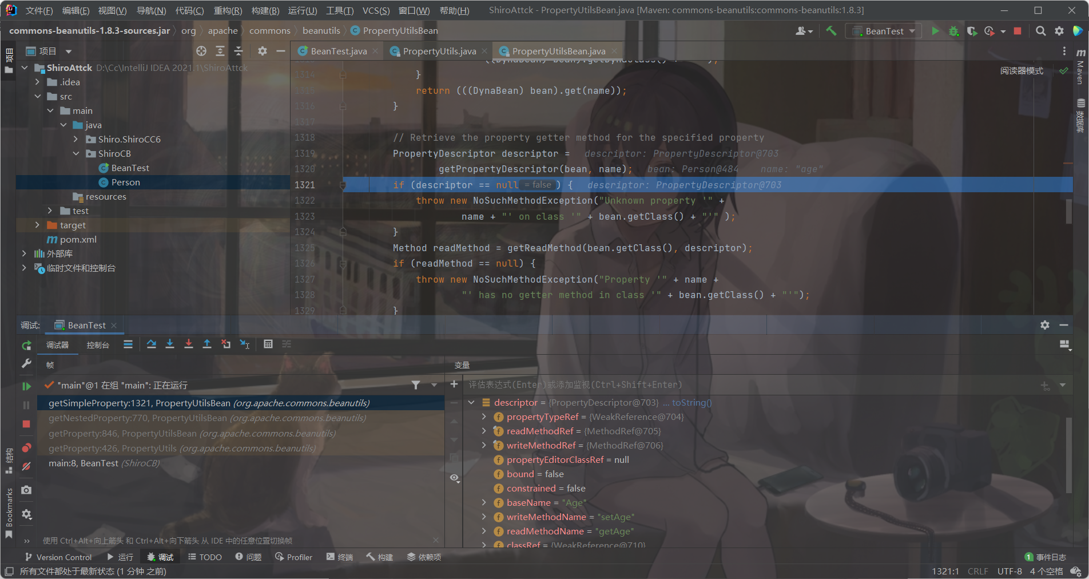Open the 文件(F) menu
Screen dimensions: 1089x579
39,10
